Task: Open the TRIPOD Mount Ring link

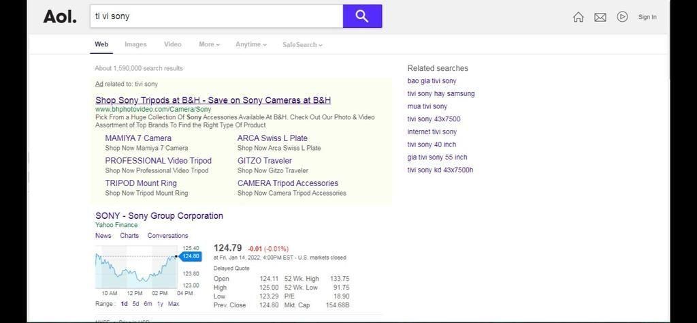Action: (141, 183)
